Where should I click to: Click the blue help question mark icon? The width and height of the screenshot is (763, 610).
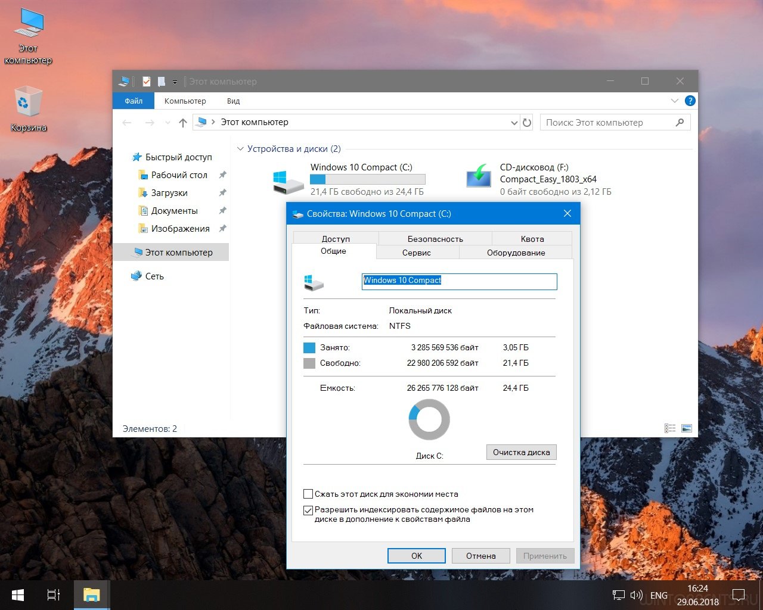(690, 101)
